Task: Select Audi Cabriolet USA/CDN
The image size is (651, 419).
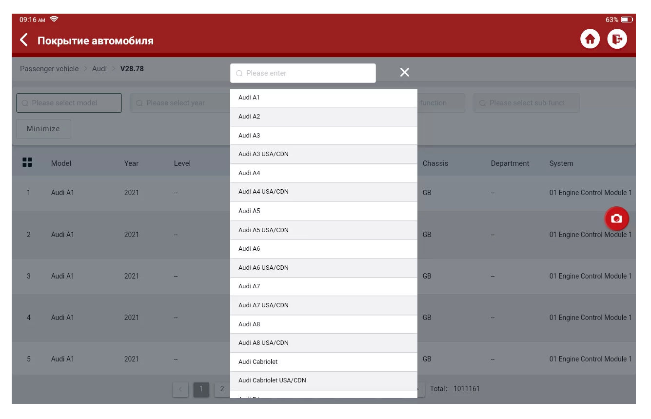Action: (324, 380)
